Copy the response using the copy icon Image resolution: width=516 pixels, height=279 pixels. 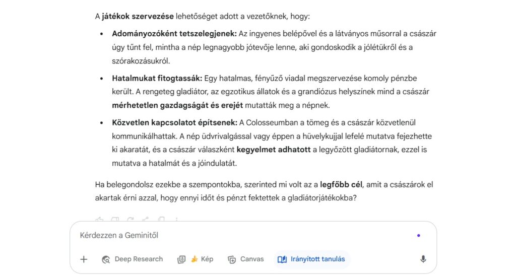(161, 220)
